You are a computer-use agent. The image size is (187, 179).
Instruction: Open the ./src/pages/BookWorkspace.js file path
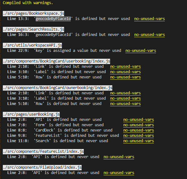[x=33, y=13]
